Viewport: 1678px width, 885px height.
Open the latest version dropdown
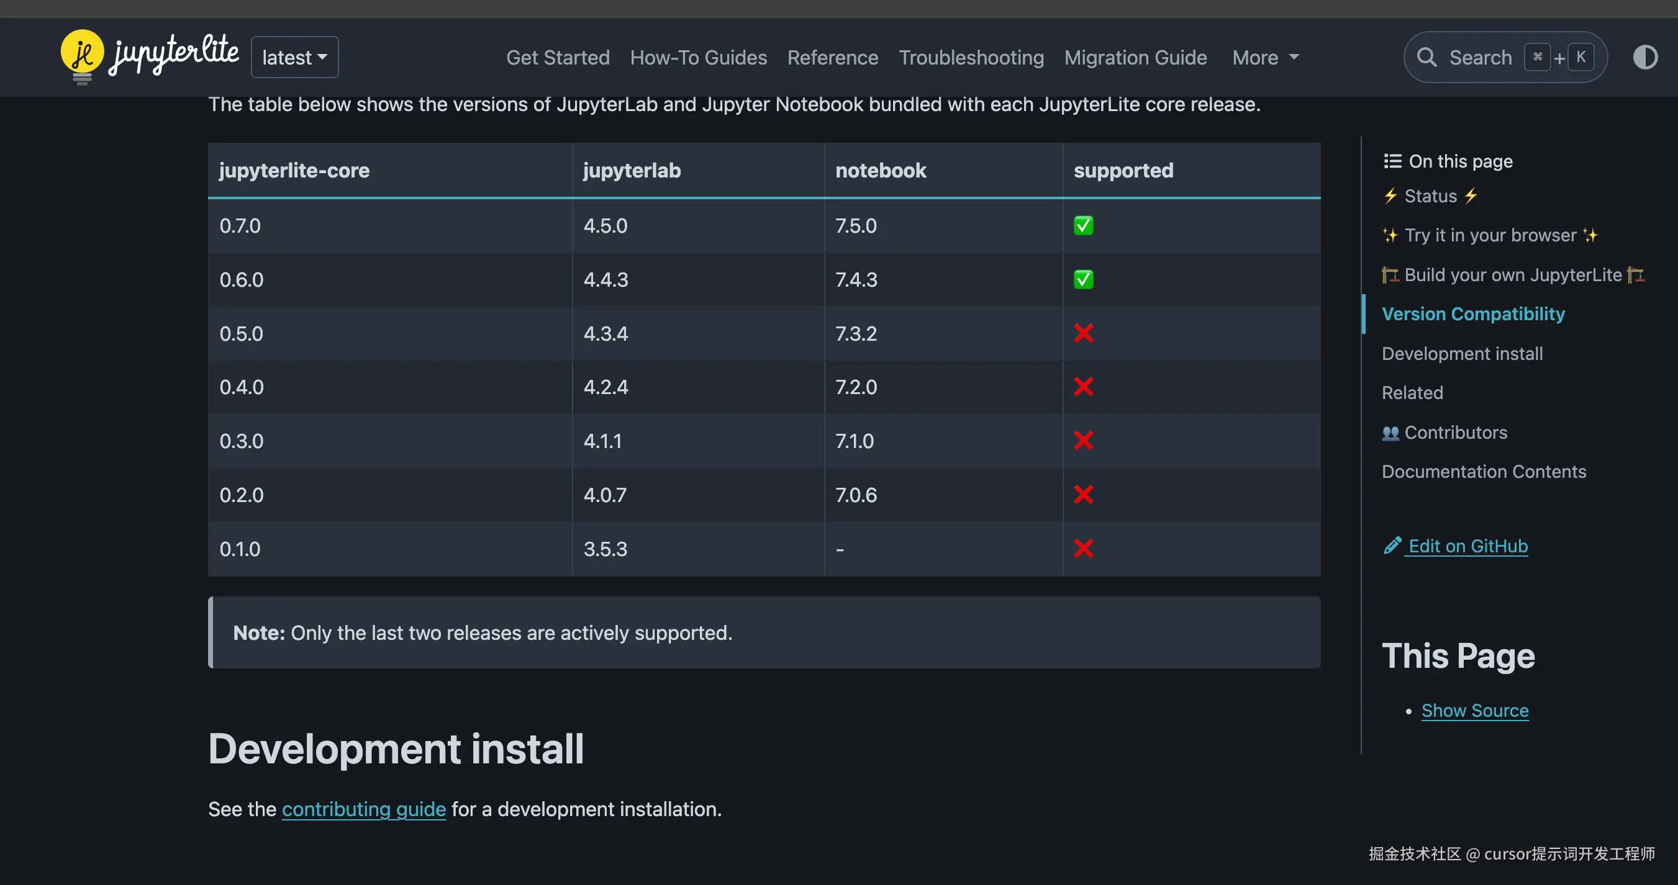pyautogui.click(x=294, y=57)
